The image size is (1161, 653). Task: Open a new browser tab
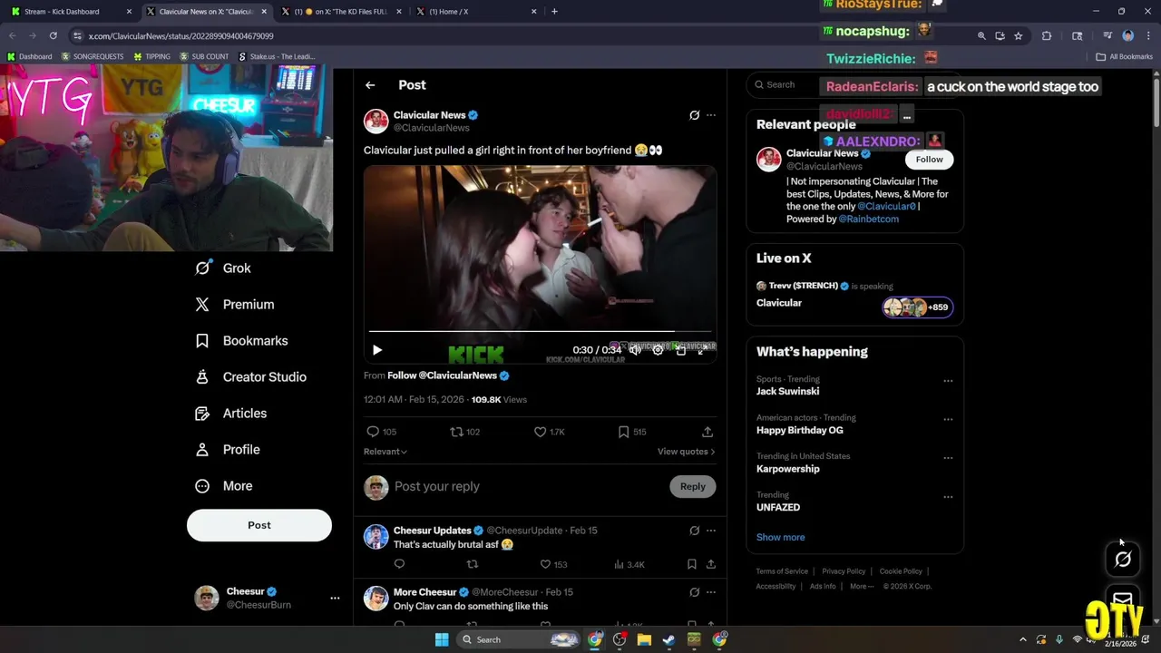554,12
